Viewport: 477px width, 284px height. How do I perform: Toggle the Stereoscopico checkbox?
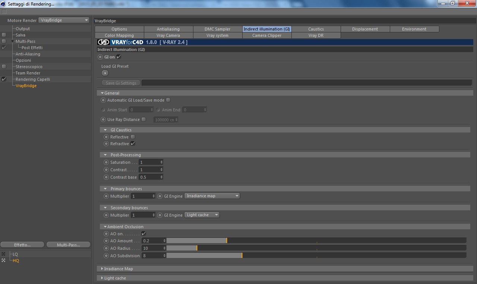[4, 67]
